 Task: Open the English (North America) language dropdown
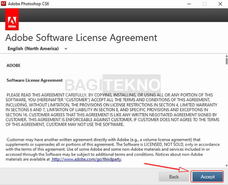point(37,48)
